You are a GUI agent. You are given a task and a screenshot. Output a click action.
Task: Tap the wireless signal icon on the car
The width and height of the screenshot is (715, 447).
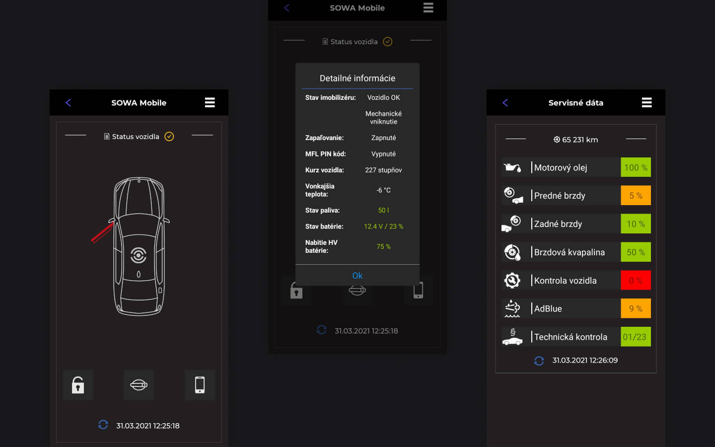(139, 255)
